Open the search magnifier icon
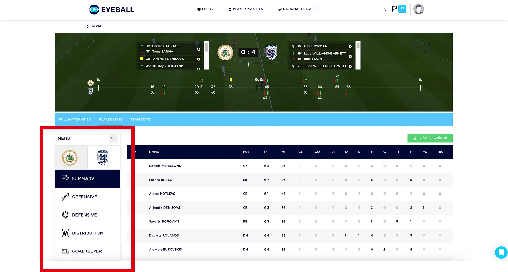Screen dimensions: 508x272 (384, 9)
